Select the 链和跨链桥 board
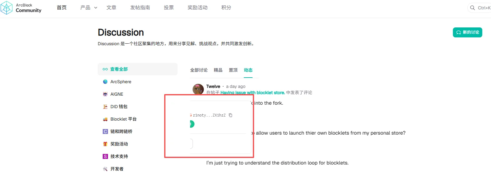Screen dimensions: 491x172 (137, 131)
